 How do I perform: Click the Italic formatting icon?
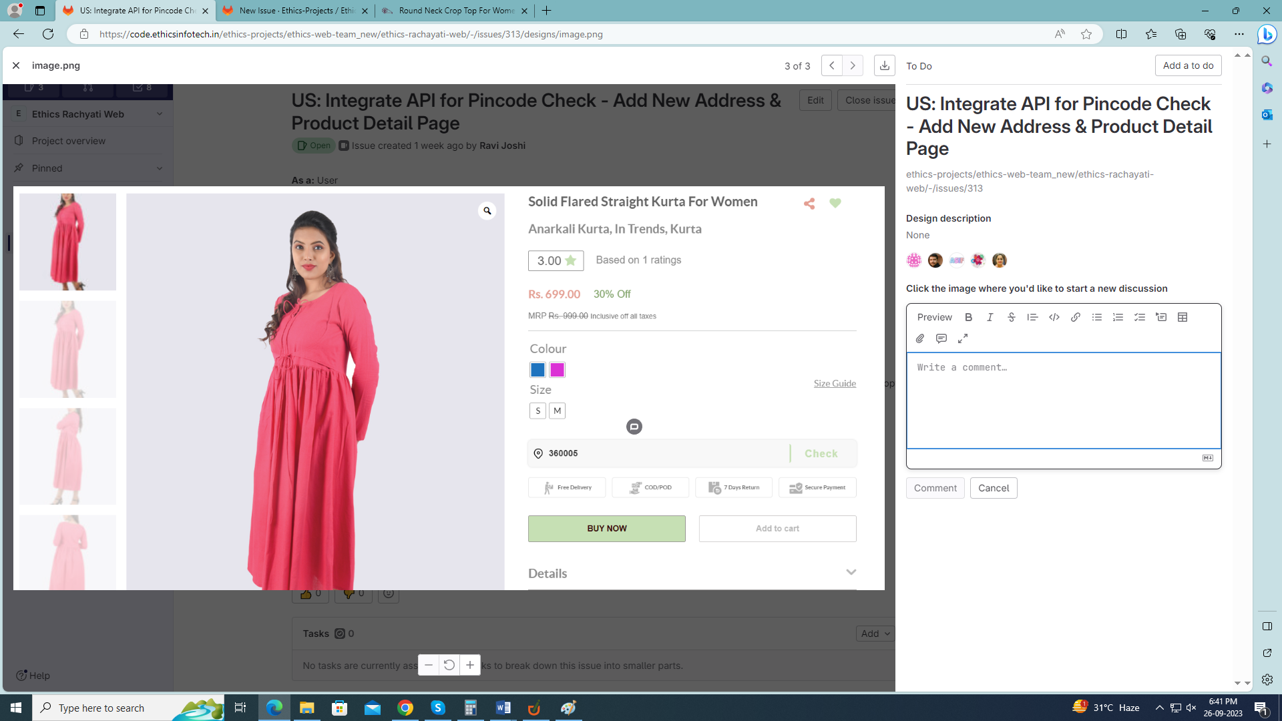coord(990,317)
